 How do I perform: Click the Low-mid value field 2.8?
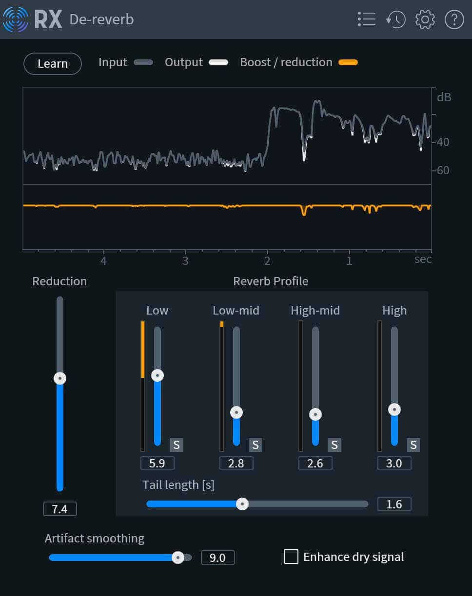click(x=236, y=463)
